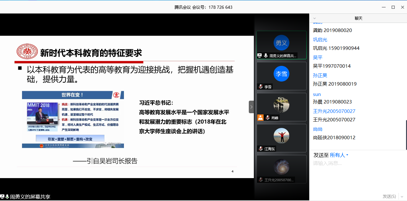
Task: Click muted mic icon on 王升光's tile
Action: 260,180
